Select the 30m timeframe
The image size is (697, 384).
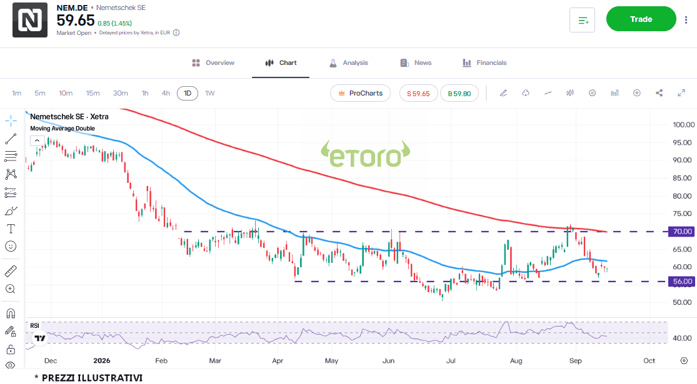[x=120, y=93]
